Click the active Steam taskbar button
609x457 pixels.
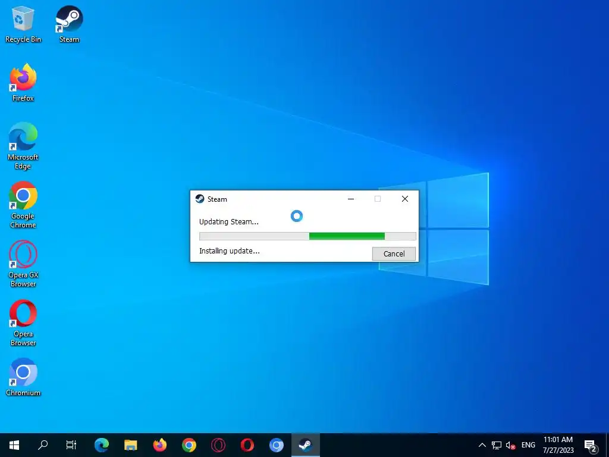(305, 445)
